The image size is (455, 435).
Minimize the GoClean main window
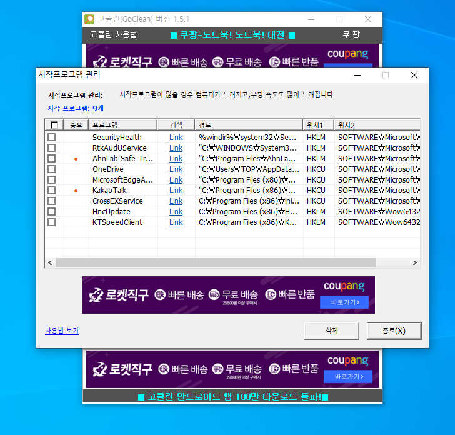(311, 19)
